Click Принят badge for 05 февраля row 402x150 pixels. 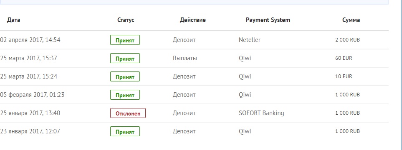coord(125,95)
